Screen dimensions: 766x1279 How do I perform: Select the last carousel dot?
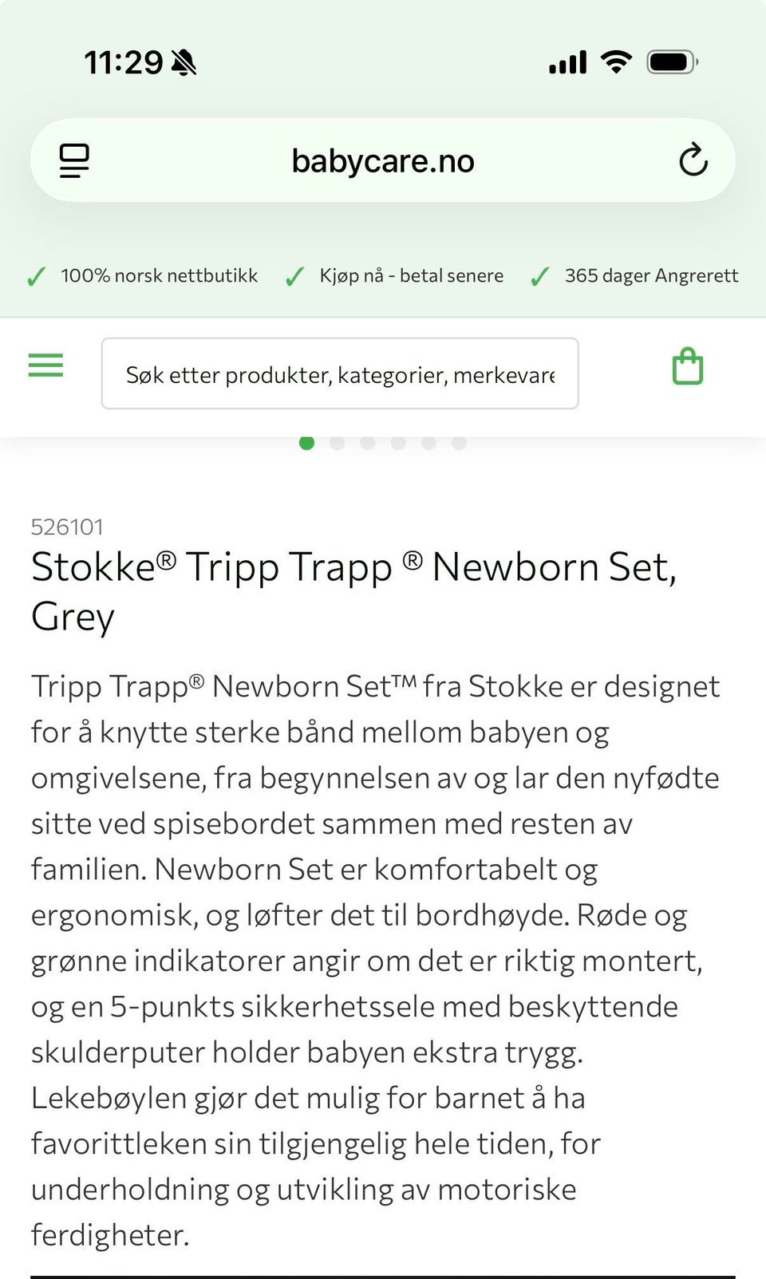coord(459,443)
